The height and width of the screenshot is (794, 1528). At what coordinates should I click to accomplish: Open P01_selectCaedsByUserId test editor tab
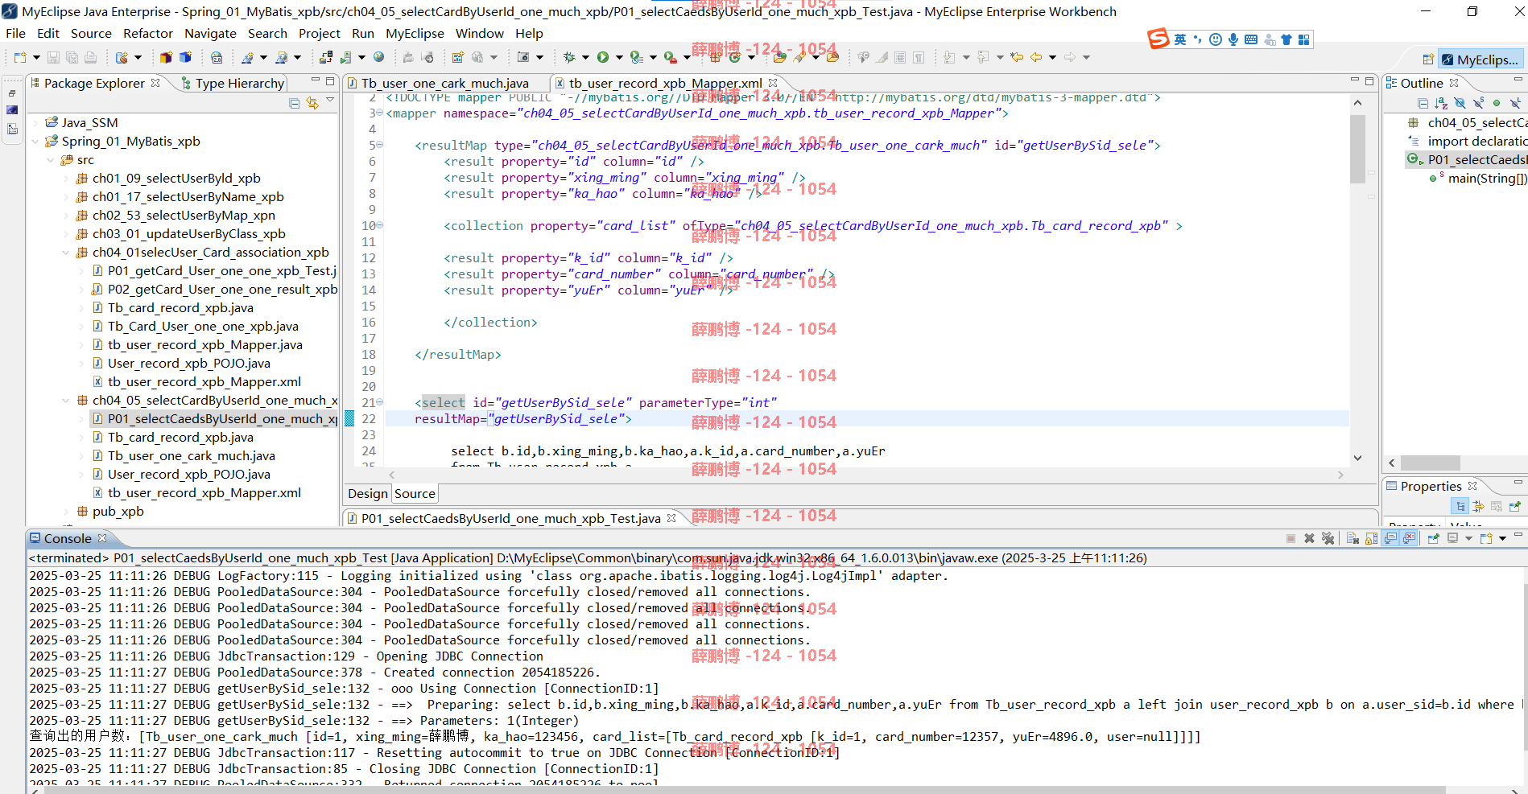coord(511,518)
